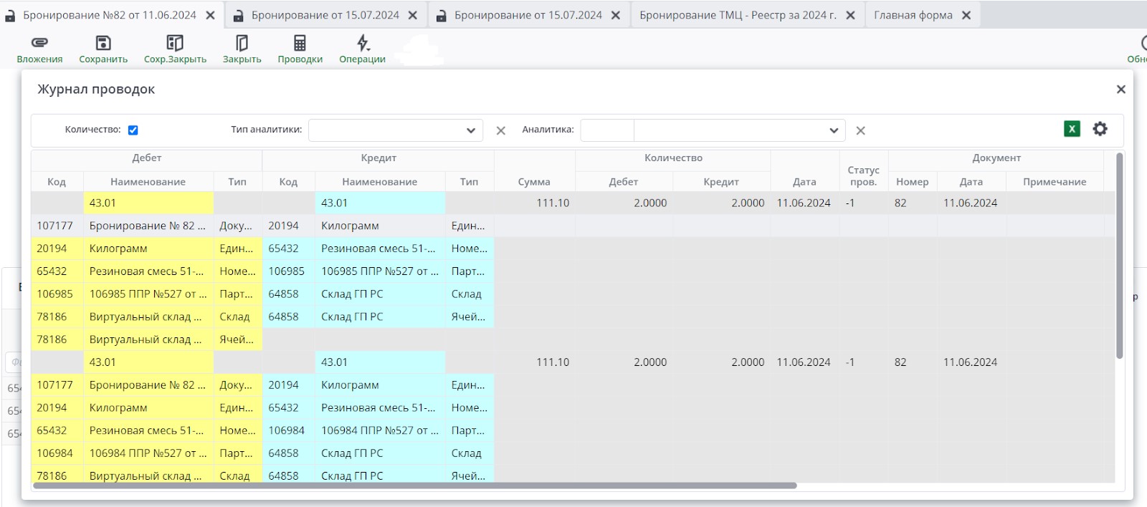The image size is (1147, 507).
Task: Switch to Главная форма tab
Action: [x=913, y=15]
